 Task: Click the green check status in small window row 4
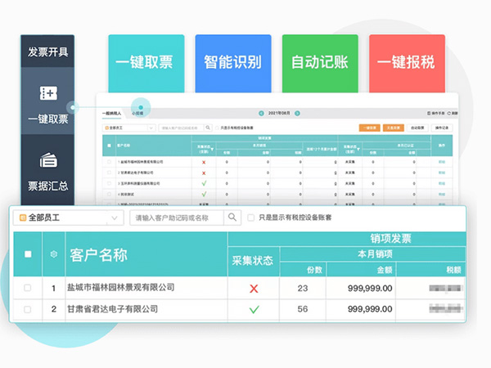pyautogui.click(x=204, y=194)
